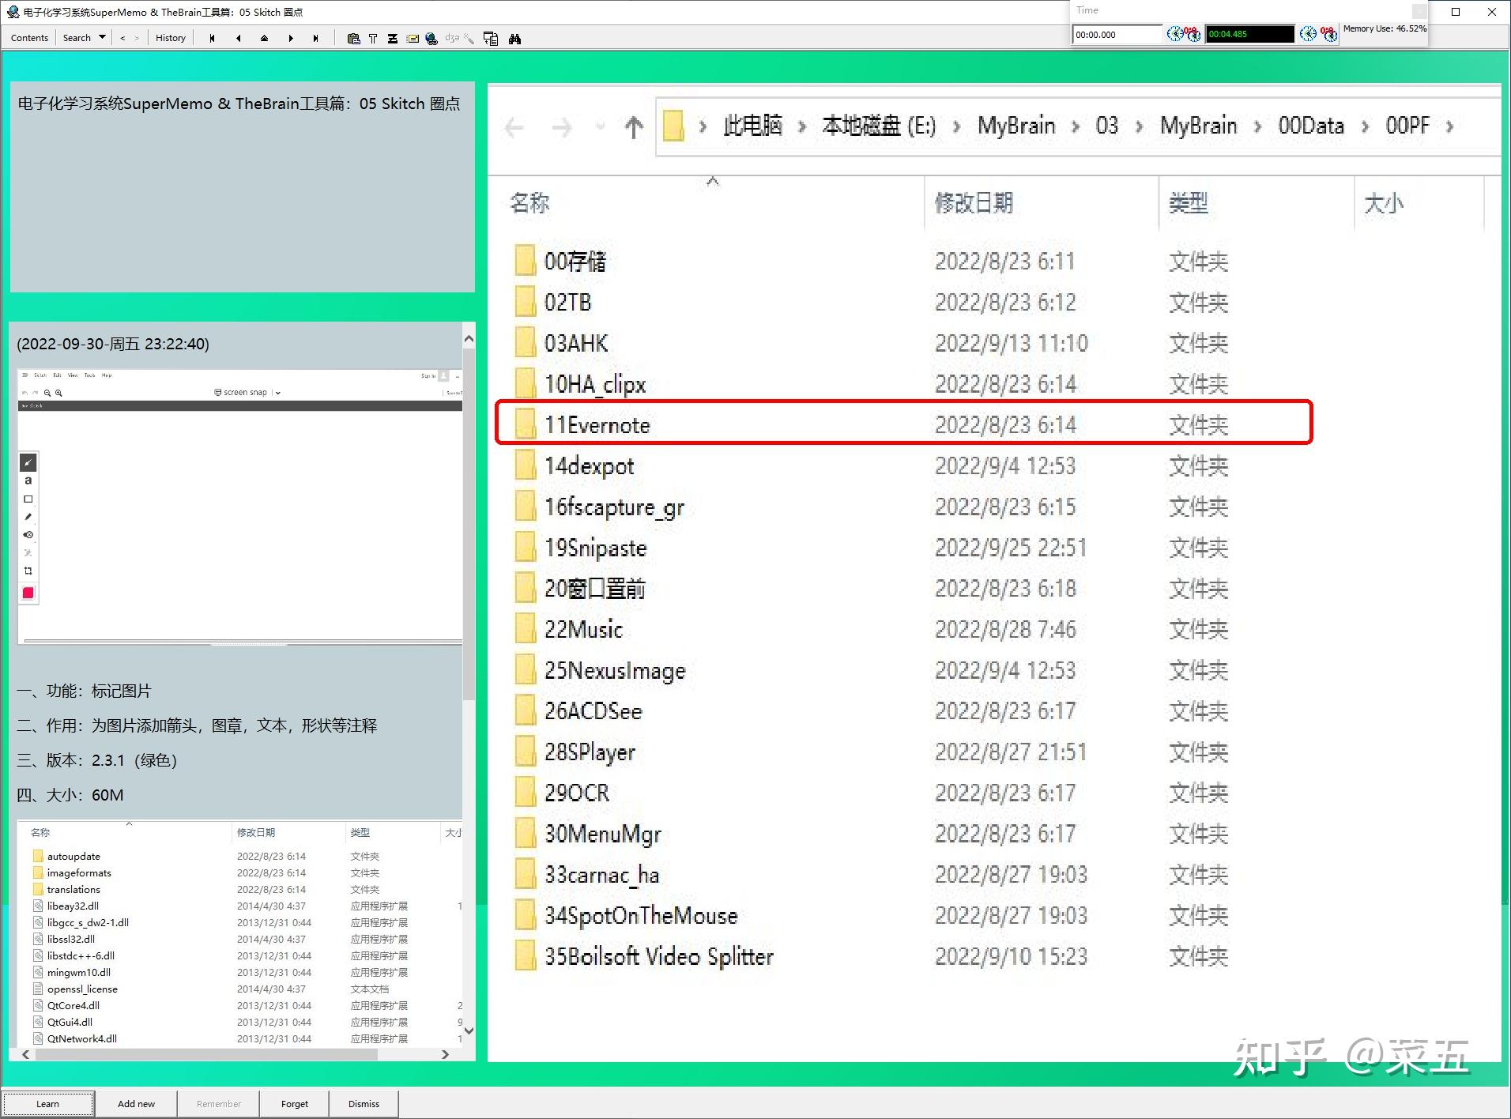Click the breadcrumb chevron after 00PF

[1451, 126]
